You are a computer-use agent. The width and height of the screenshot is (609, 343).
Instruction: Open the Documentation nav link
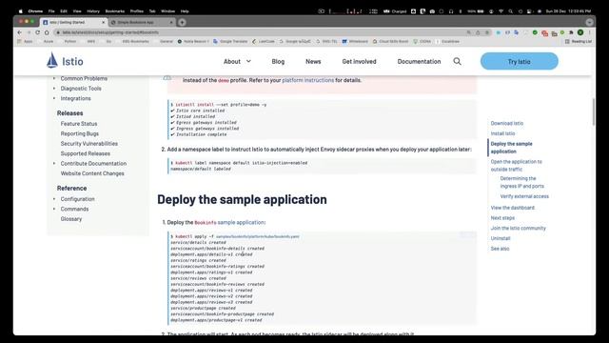(419, 61)
